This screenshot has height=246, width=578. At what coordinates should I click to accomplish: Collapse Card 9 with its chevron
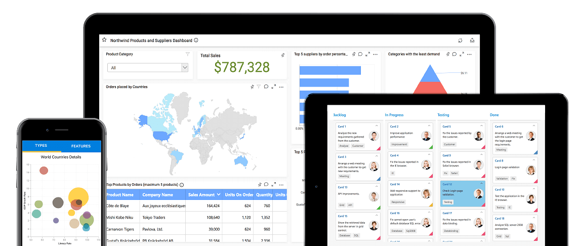click(x=482, y=155)
